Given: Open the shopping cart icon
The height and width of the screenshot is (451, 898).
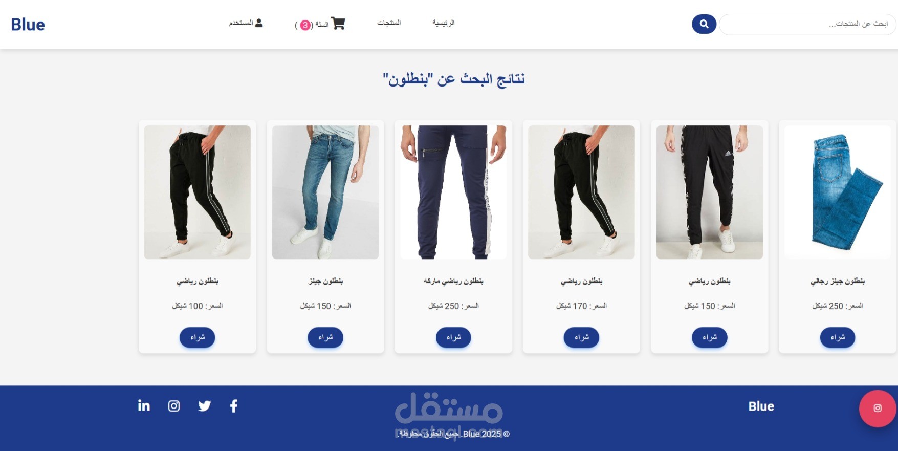Looking at the screenshot, I should pyautogui.click(x=338, y=24).
